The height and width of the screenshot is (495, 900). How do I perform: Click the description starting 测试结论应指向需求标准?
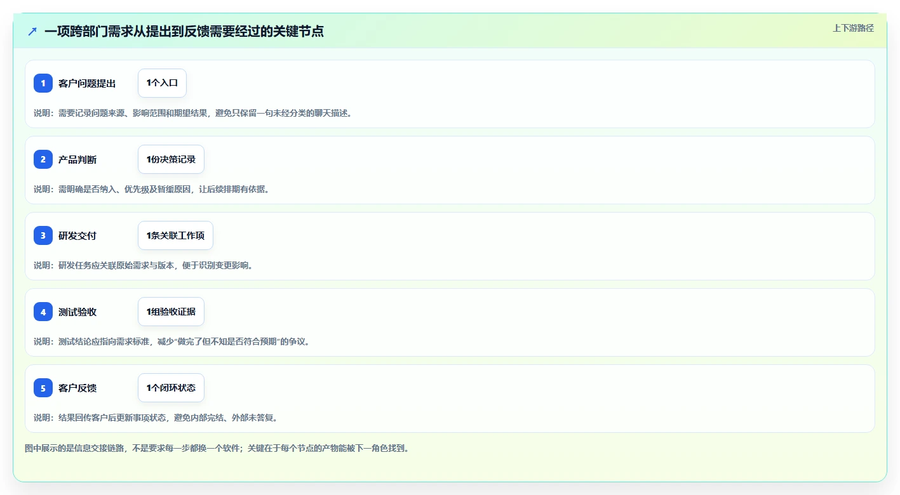171,341
